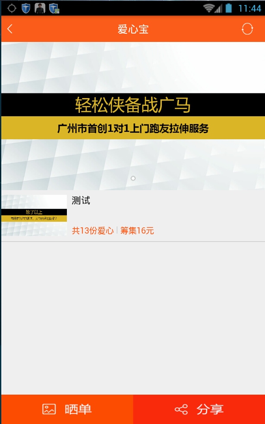Tap the refresh icon in header
Viewport: 265px width, 424px height.
pyautogui.click(x=247, y=29)
